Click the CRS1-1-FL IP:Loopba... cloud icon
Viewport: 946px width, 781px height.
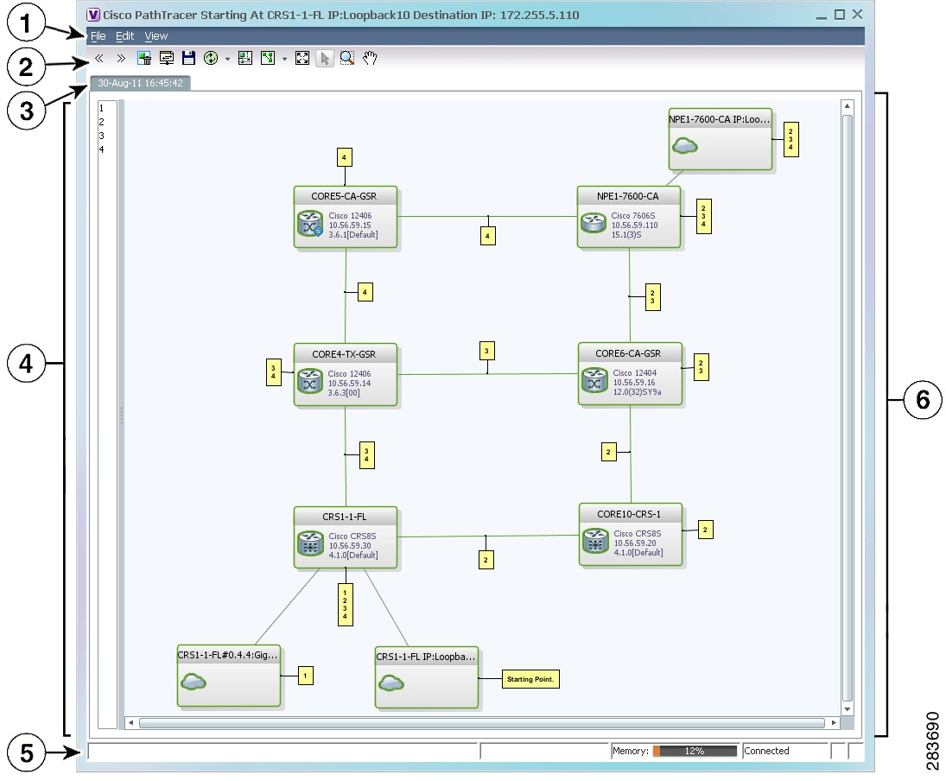[391, 683]
